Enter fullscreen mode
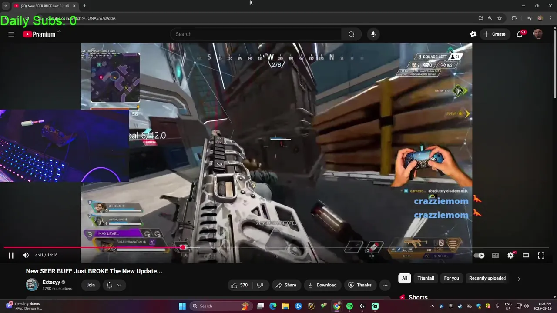Viewport: 557px width, 313px height. click(x=541, y=256)
